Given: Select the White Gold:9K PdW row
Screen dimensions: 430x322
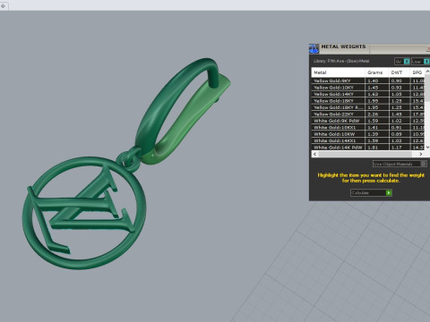Looking at the screenshot, I should point(368,121).
